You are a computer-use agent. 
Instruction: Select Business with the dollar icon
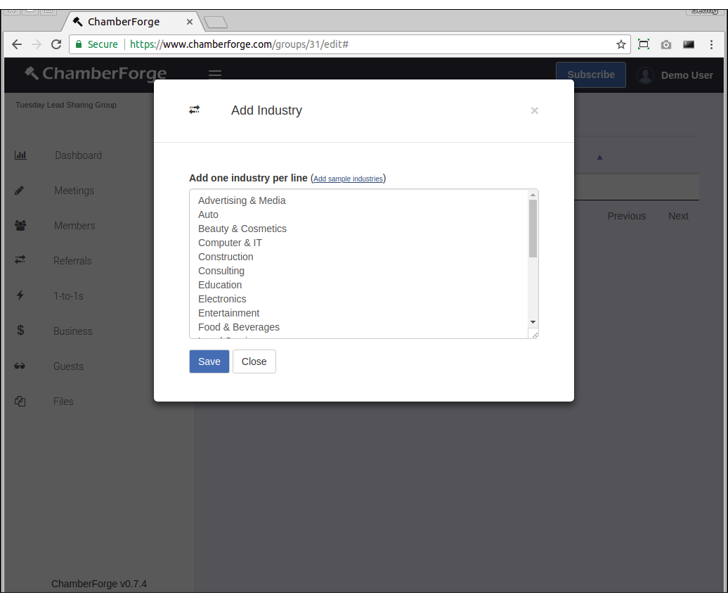point(20,331)
